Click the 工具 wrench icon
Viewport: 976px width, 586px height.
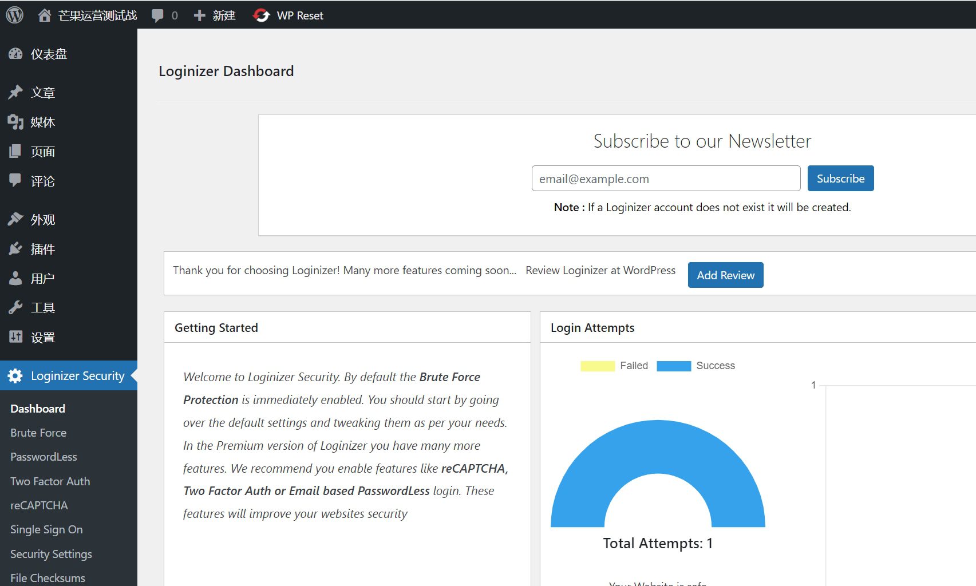(15, 308)
